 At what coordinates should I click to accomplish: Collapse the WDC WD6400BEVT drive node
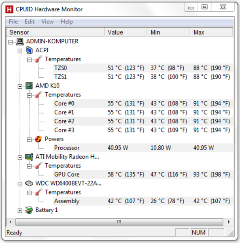click(20, 184)
